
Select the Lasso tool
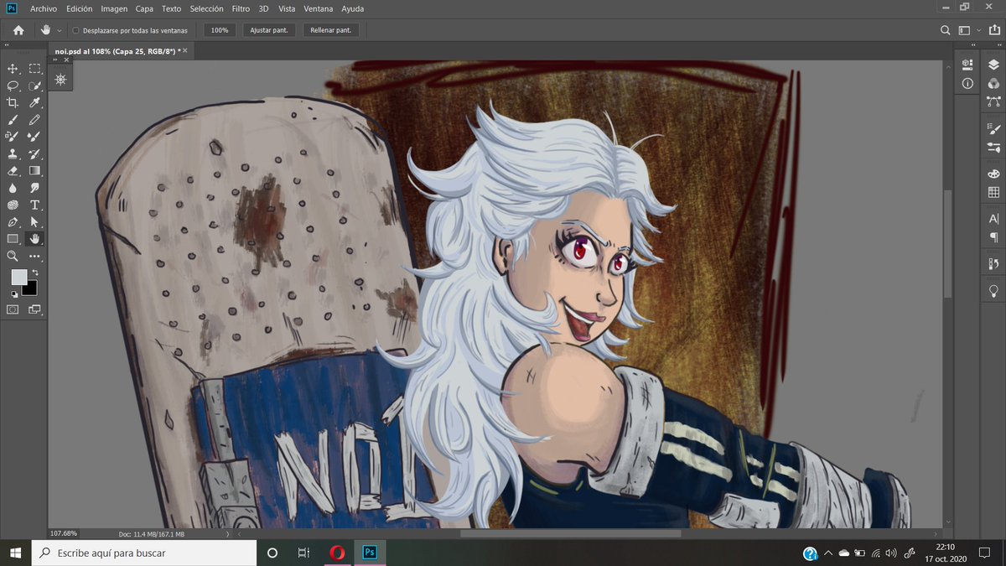click(13, 86)
